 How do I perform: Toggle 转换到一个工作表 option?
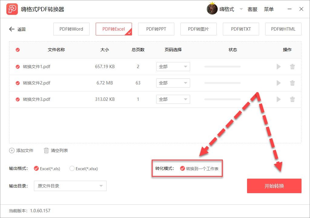click(x=182, y=169)
